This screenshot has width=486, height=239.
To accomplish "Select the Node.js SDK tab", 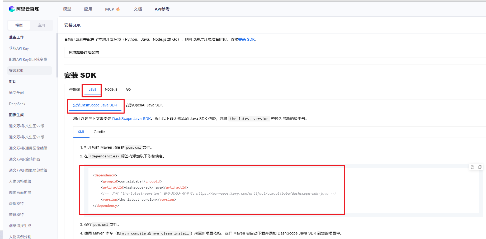I will [111, 89].
